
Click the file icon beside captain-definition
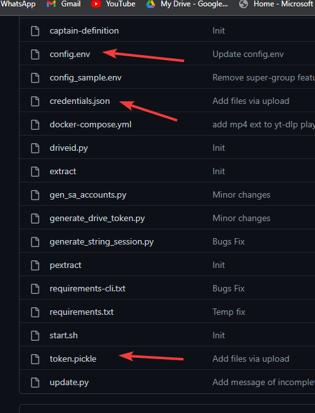35,31
